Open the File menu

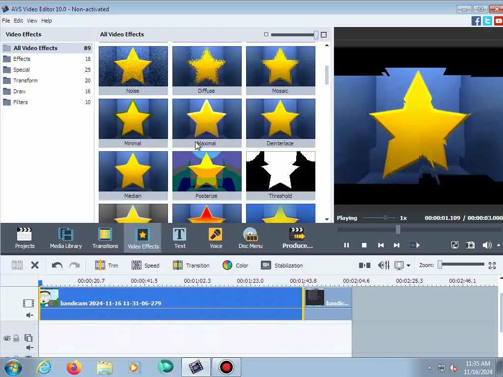pos(6,21)
